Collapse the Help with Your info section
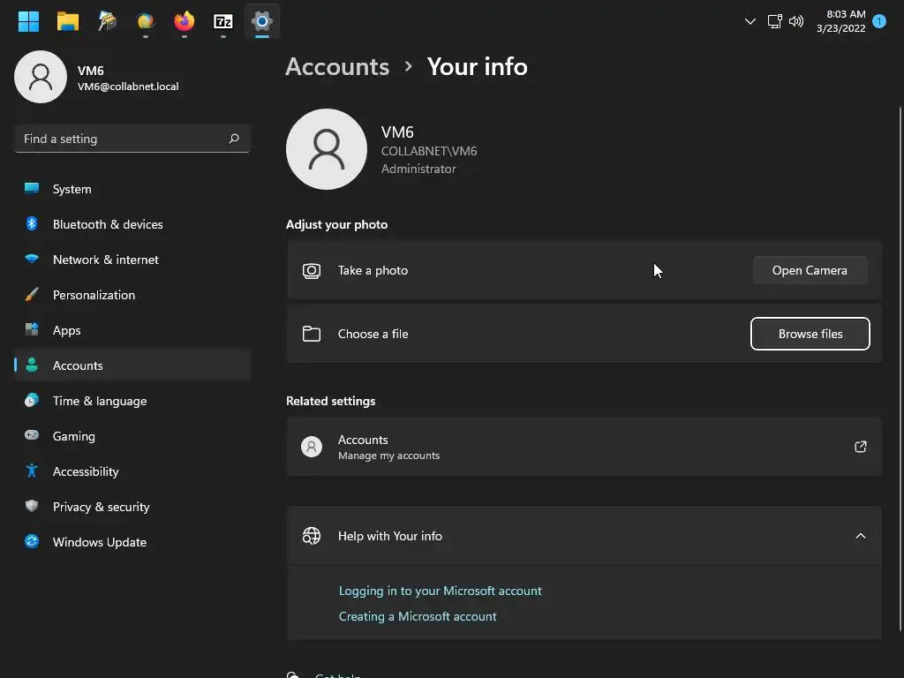Screen dimensions: 904x678 tap(861, 536)
